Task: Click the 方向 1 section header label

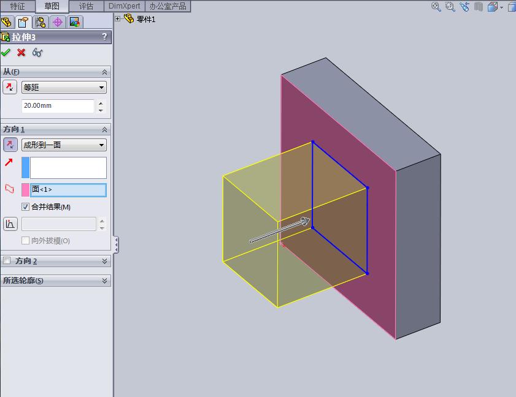Action: (x=13, y=129)
